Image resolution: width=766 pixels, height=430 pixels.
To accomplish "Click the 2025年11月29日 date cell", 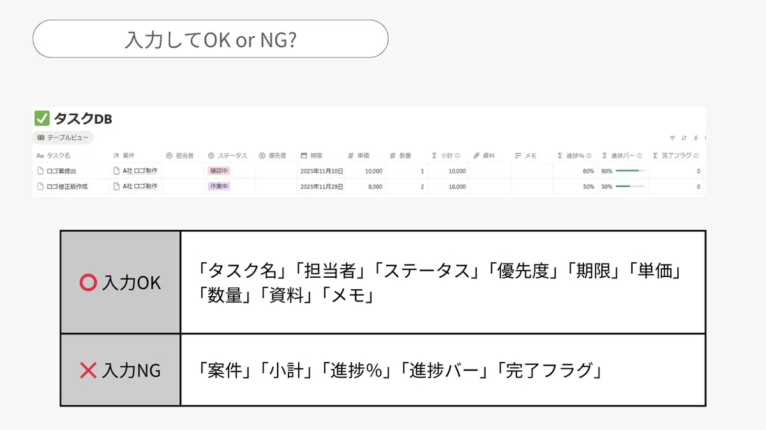I will pos(322,187).
